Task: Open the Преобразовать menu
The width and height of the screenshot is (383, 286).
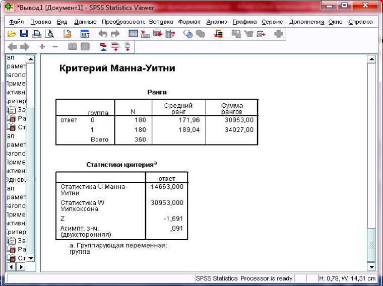Action: tap(123, 22)
